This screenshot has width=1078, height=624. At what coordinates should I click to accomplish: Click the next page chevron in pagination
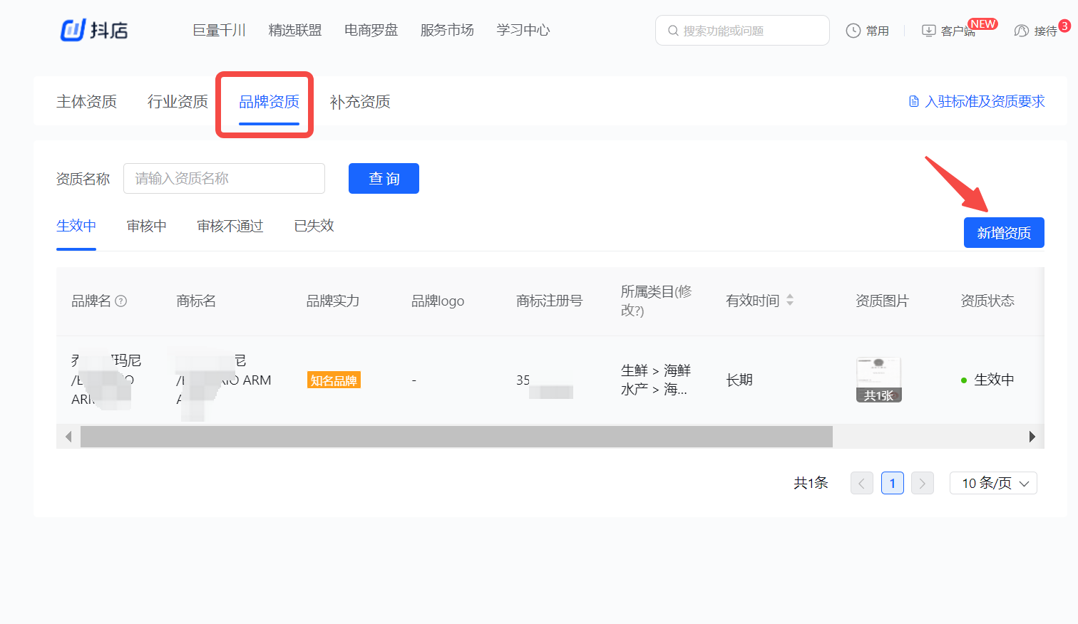[x=923, y=483]
